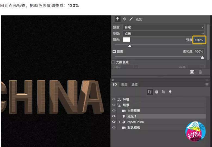Image resolution: width=212 pixels, height=147 pixels.
Task: Select the 默认相机 default camera row
Action: pos(161,127)
